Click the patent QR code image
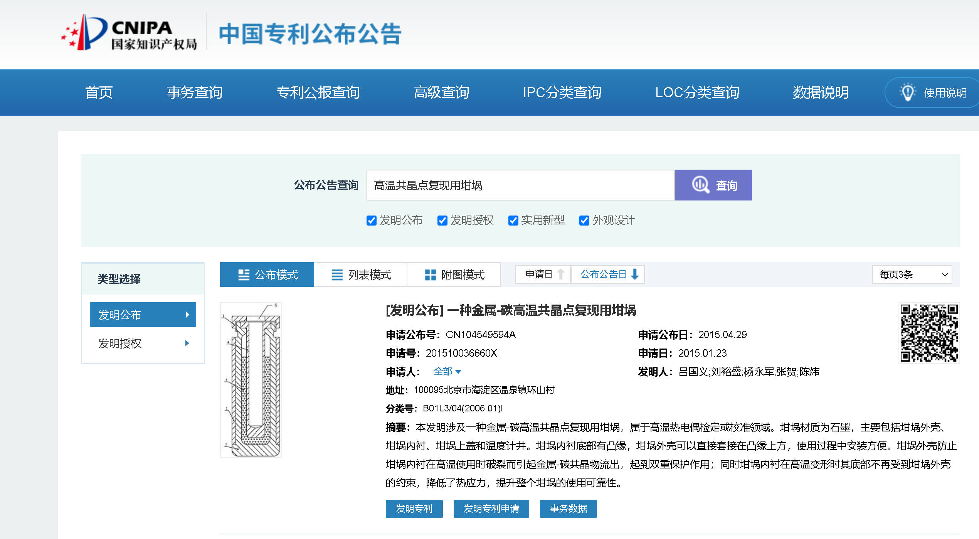Screen dimensions: 979x539 [929, 333]
